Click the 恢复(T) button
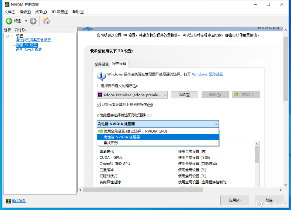Image resolution: width=291 pixels, height=210 pixels. (246, 95)
